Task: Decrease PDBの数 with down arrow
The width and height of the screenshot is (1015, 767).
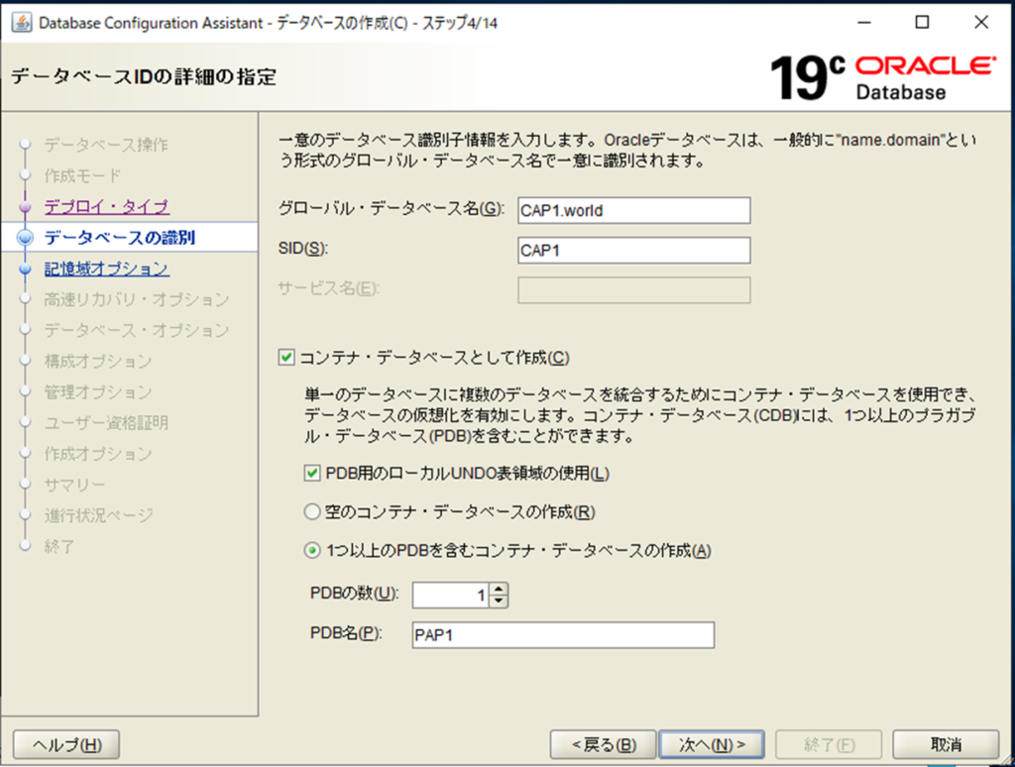Action: tap(499, 601)
